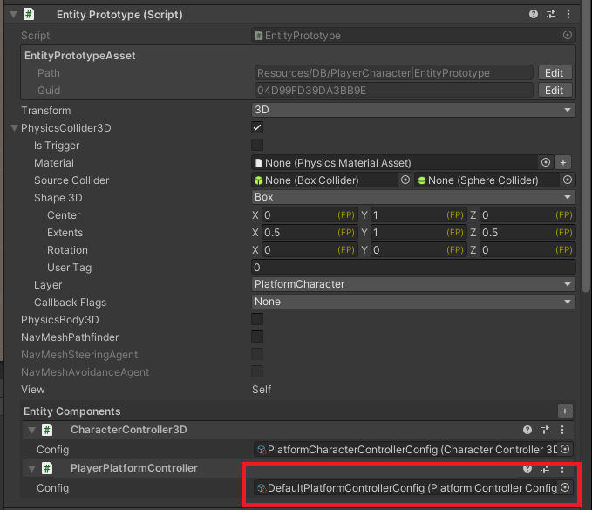The width and height of the screenshot is (592, 510).
Task: Create new Physics Material Asset with plus
Action: tap(563, 162)
